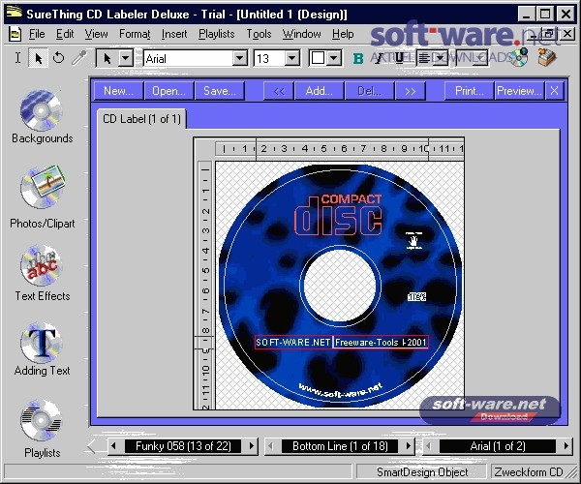Image resolution: width=581 pixels, height=484 pixels.
Task: Go to previous label with << button
Action: (x=279, y=91)
